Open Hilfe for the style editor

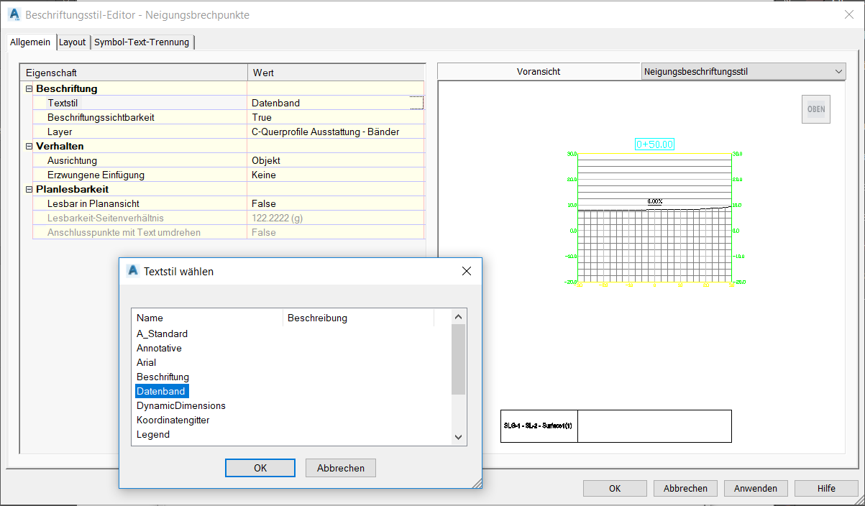pyautogui.click(x=826, y=488)
